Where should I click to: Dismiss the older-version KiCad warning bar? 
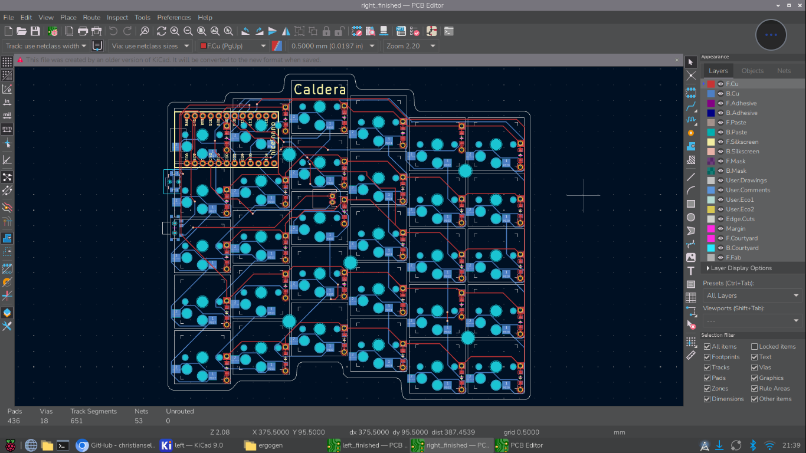coord(677,60)
